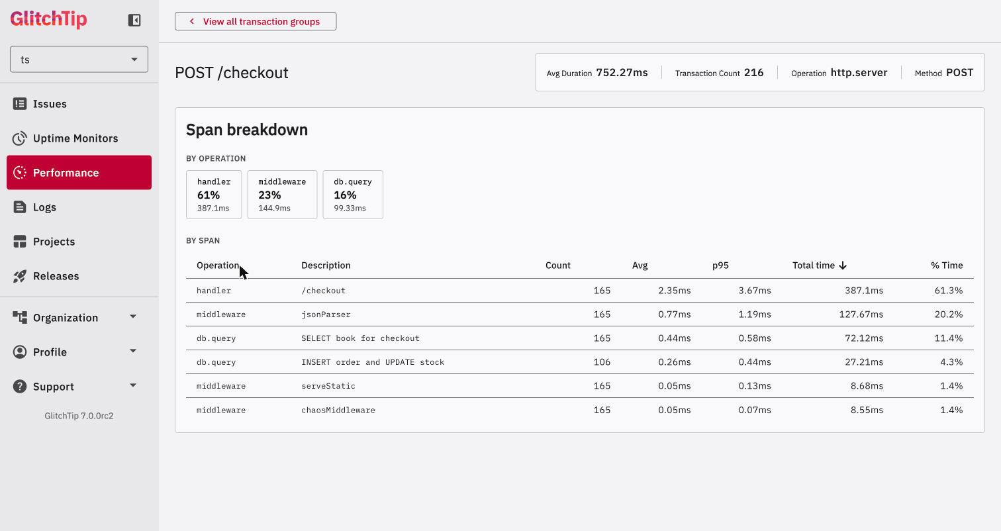The image size is (1001, 531).
Task: Click 'INSERT order and UPDATE stock' row
Action: point(580,362)
